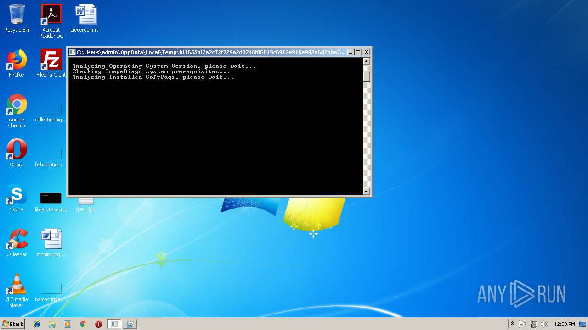Image resolution: width=588 pixels, height=330 pixels.
Task: Click the 12:30 PM clock
Action: coord(564,324)
